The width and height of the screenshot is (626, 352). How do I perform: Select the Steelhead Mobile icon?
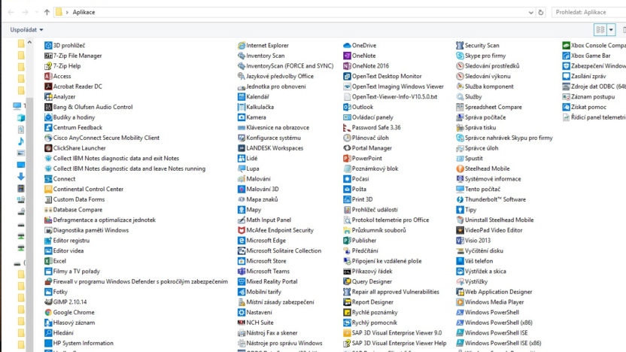click(460, 168)
